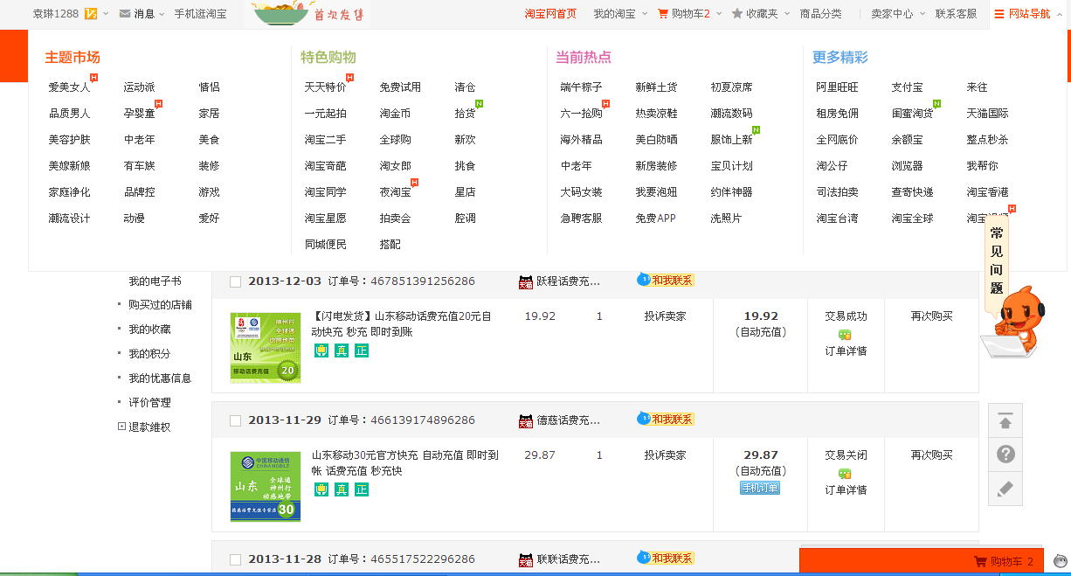The width and height of the screenshot is (1071, 576).
Task: Click the feedback pencil icon
Action: click(1005, 489)
